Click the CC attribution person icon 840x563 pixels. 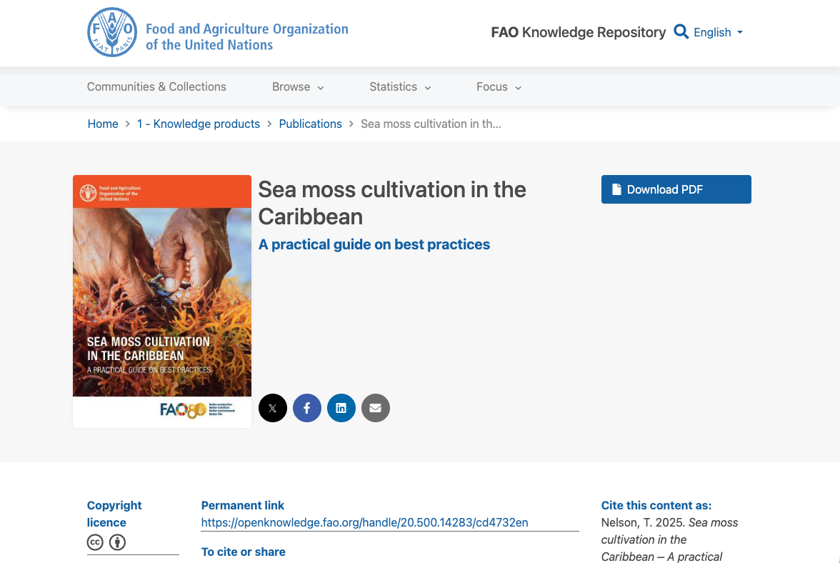click(117, 542)
